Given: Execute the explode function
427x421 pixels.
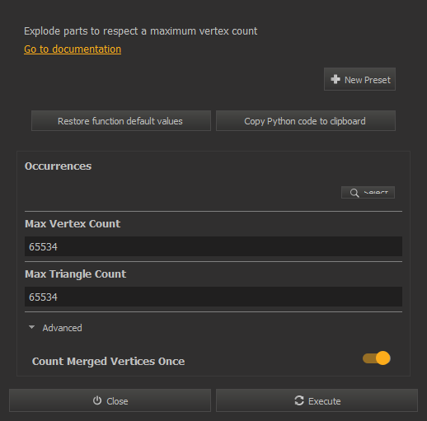Looking at the screenshot, I should click(x=317, y=400).
